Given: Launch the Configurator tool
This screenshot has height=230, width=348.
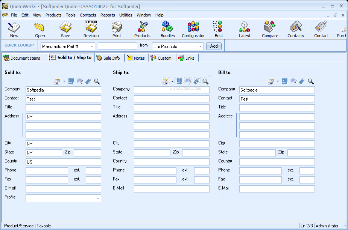Looking at the screenshot, I should click(193, 30).
